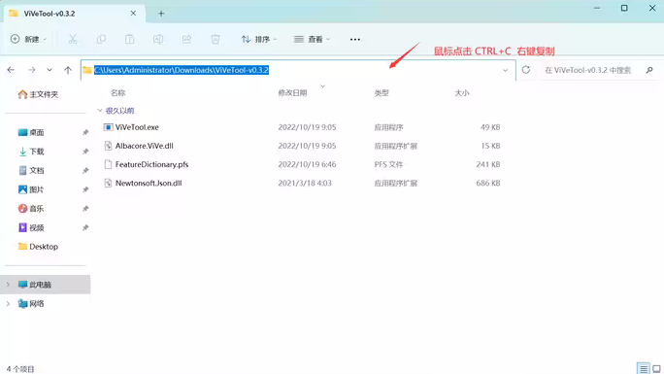
Task: Open the 新建 (New) dropdown
Action: click(28, 39)
